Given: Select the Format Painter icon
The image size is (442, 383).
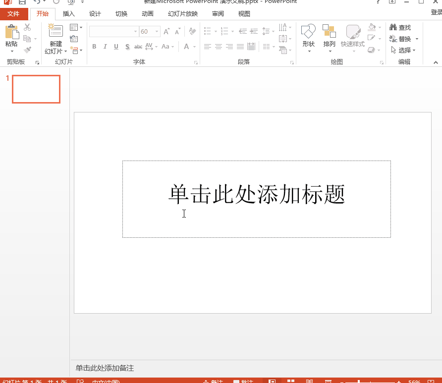Looking at the screenshot, I should click(x=28, y=51).
